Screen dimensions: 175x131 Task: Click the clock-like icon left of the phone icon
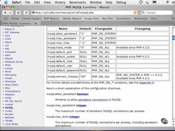click(141, 2)
